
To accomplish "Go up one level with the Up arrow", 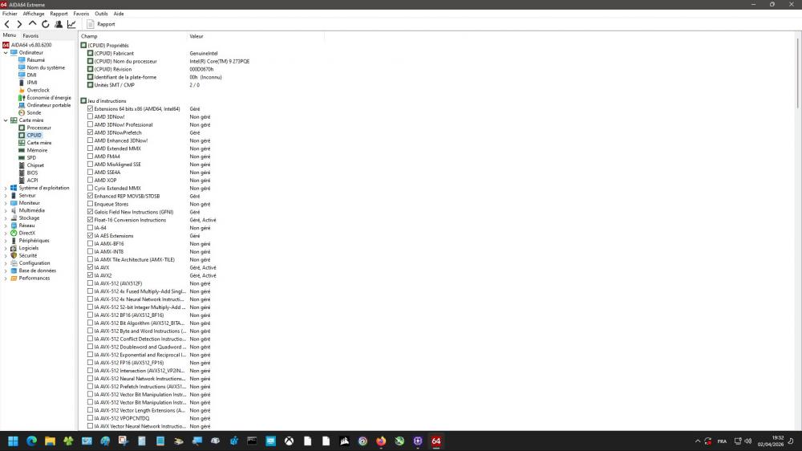I will pos(33,24).
